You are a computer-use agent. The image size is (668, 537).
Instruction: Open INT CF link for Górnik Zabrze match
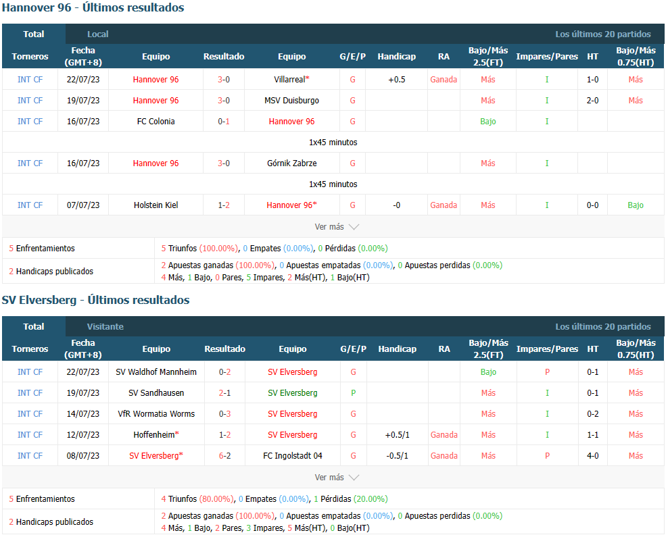(30, 163)
